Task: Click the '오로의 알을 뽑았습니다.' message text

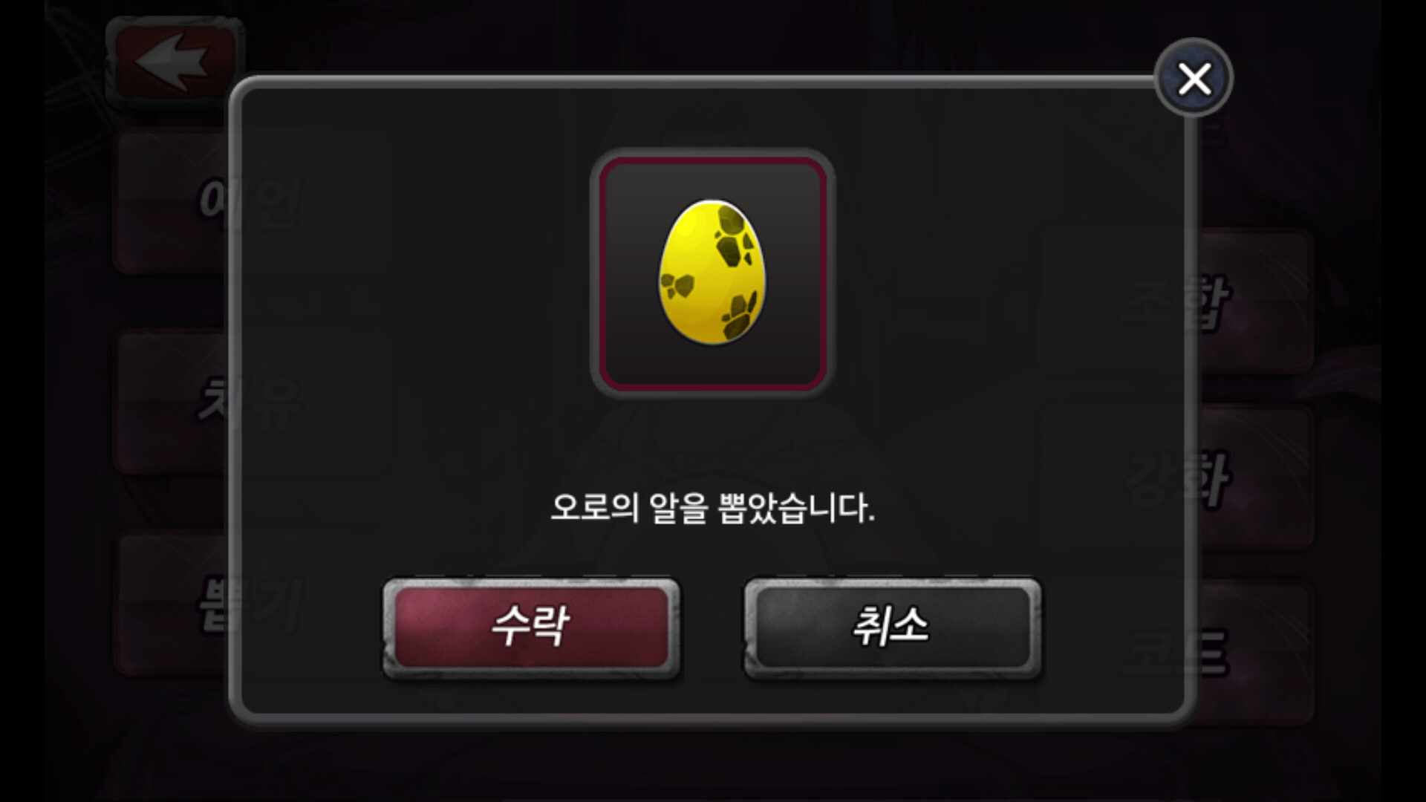Action: click(712, 508)
